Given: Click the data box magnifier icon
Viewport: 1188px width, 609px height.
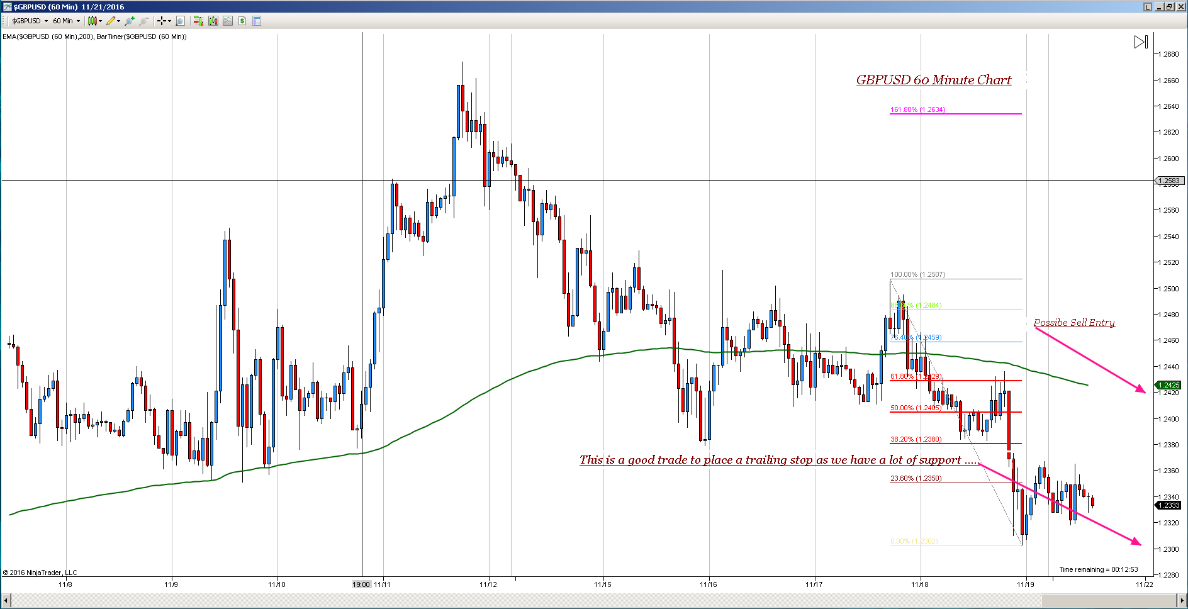Looking at the screenshot, I should click(180, 21).
